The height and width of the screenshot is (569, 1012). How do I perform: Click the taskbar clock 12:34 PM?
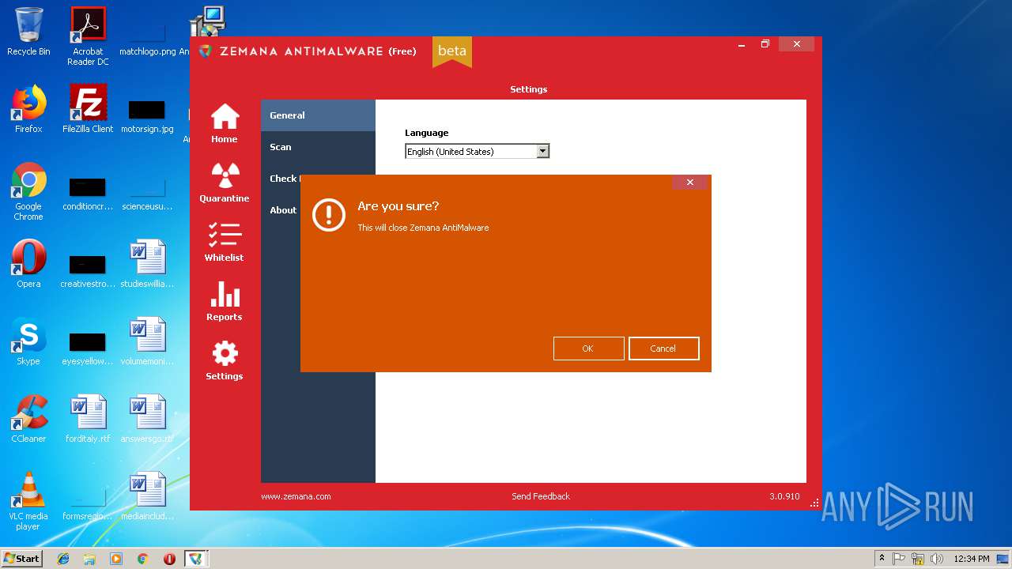click(x=972, y=559)
